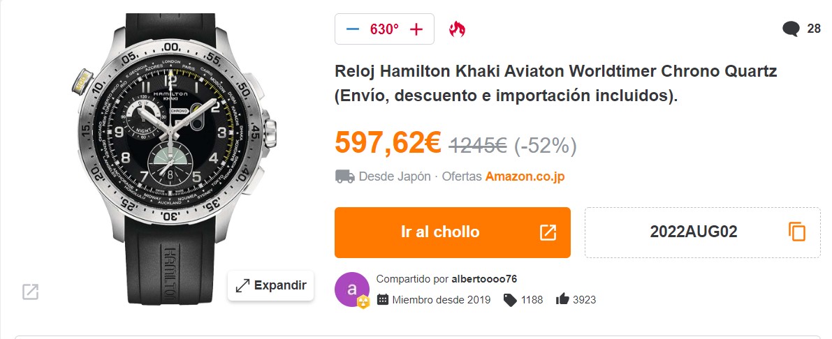This screenshot has width=832, height=339.
Task: Copy the code with the copy icon
Action: point(796,232)
